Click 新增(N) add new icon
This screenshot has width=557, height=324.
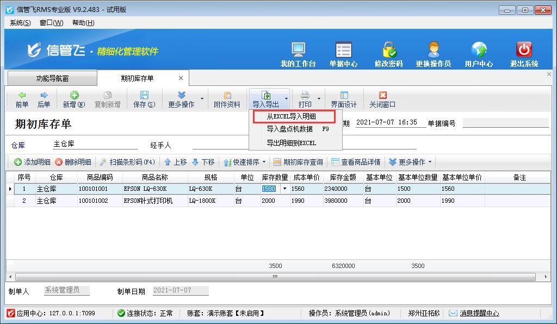click(x=74, y=96)
